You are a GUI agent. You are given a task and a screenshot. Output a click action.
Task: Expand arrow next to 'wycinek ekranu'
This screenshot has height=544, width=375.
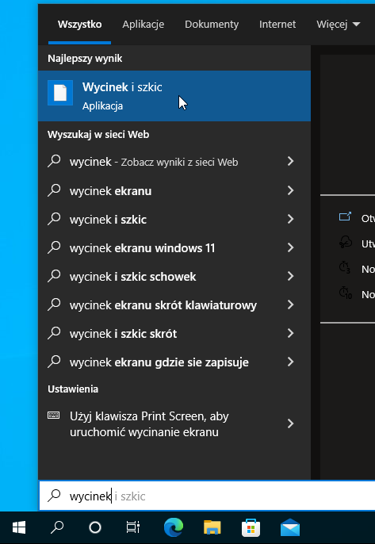coord(291,190)
